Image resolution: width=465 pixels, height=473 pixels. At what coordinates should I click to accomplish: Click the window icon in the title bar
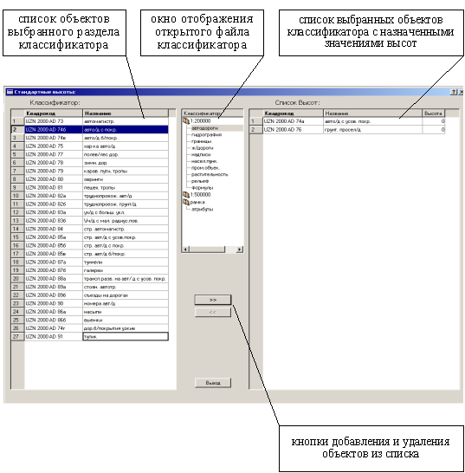pos(10,92)
